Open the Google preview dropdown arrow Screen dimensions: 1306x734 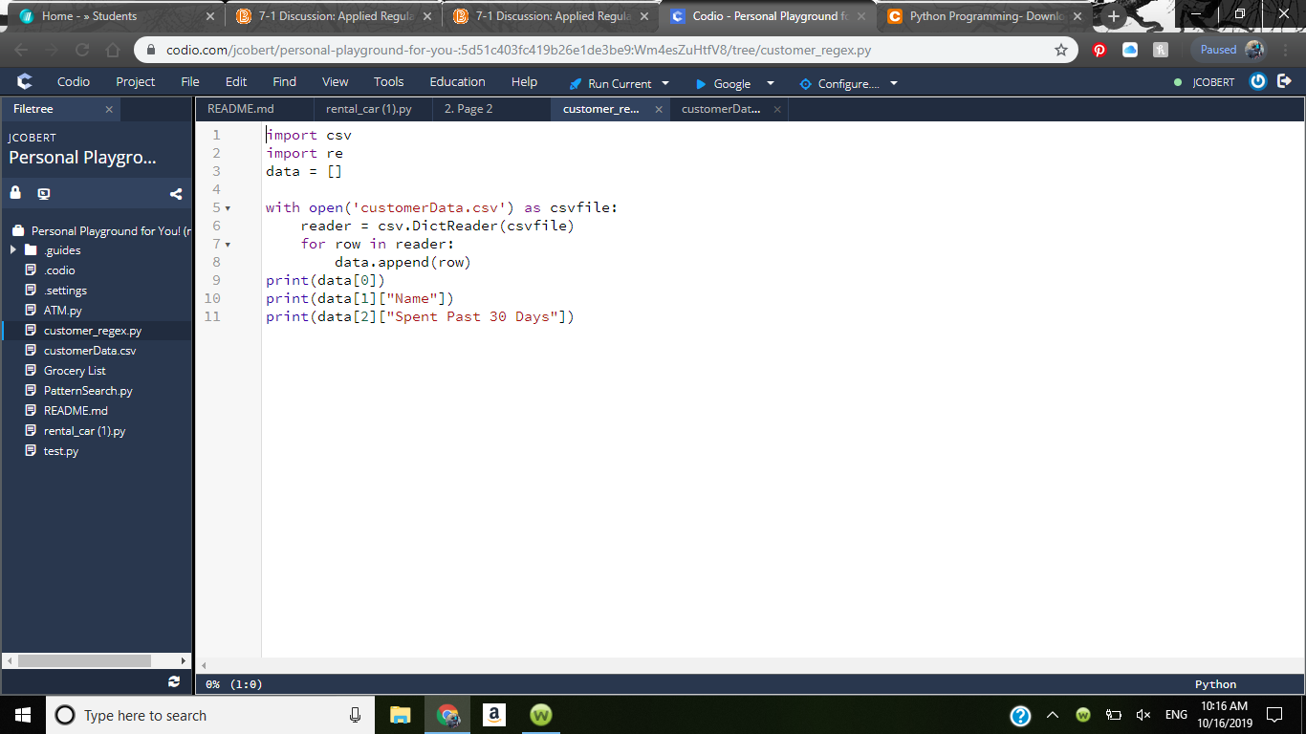point(771,84)
